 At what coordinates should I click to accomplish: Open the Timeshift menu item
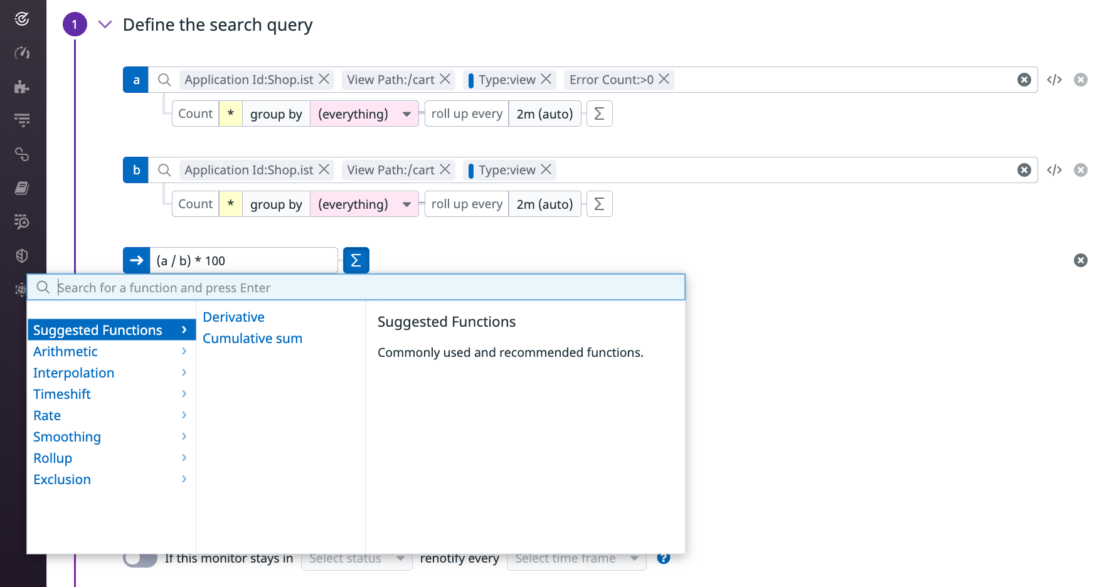tap(61, 394)
